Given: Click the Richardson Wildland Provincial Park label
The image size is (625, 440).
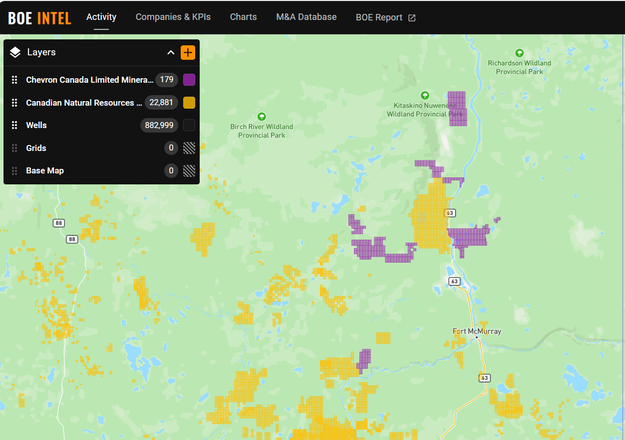Looking at the screenshot, I should (x=520, y=67).
